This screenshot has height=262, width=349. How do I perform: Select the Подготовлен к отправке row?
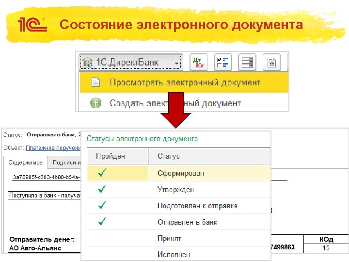click(x=179, y=206)
